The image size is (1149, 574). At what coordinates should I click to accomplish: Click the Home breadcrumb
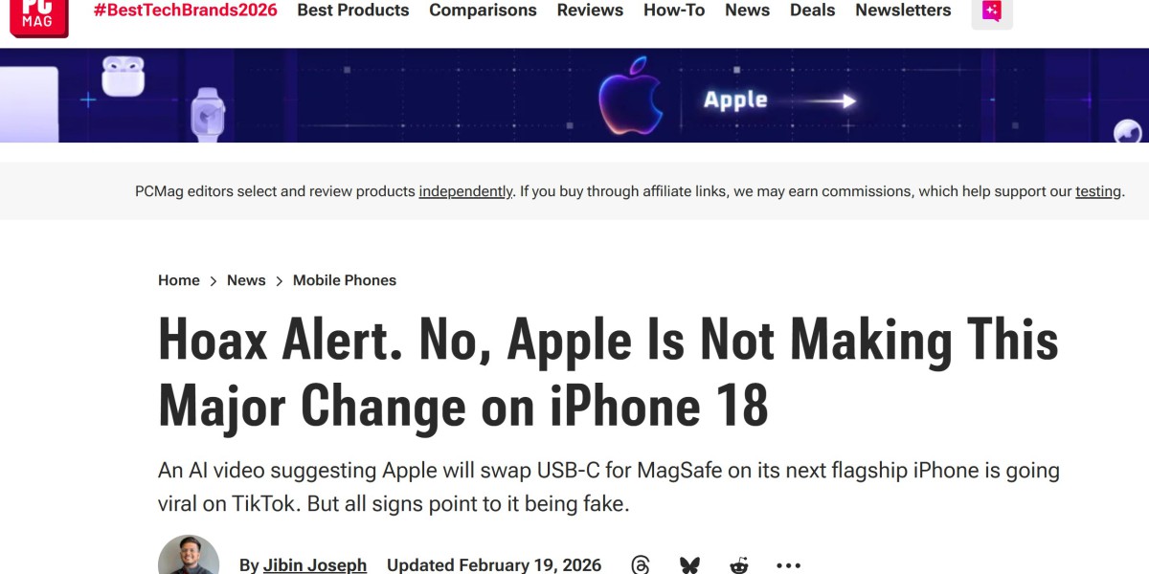pyautogui.click(x=178, y=280)
